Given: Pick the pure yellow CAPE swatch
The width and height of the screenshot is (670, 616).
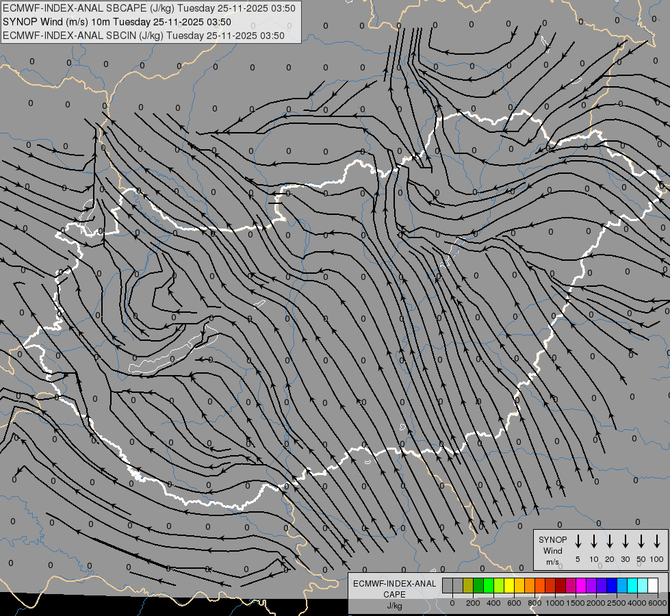Looking at the screenshot, I should coord(509,585).
